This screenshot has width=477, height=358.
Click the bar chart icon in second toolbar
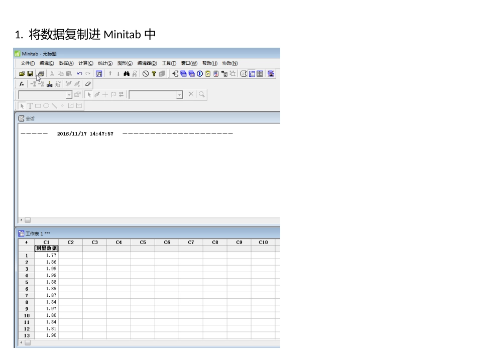49,84
